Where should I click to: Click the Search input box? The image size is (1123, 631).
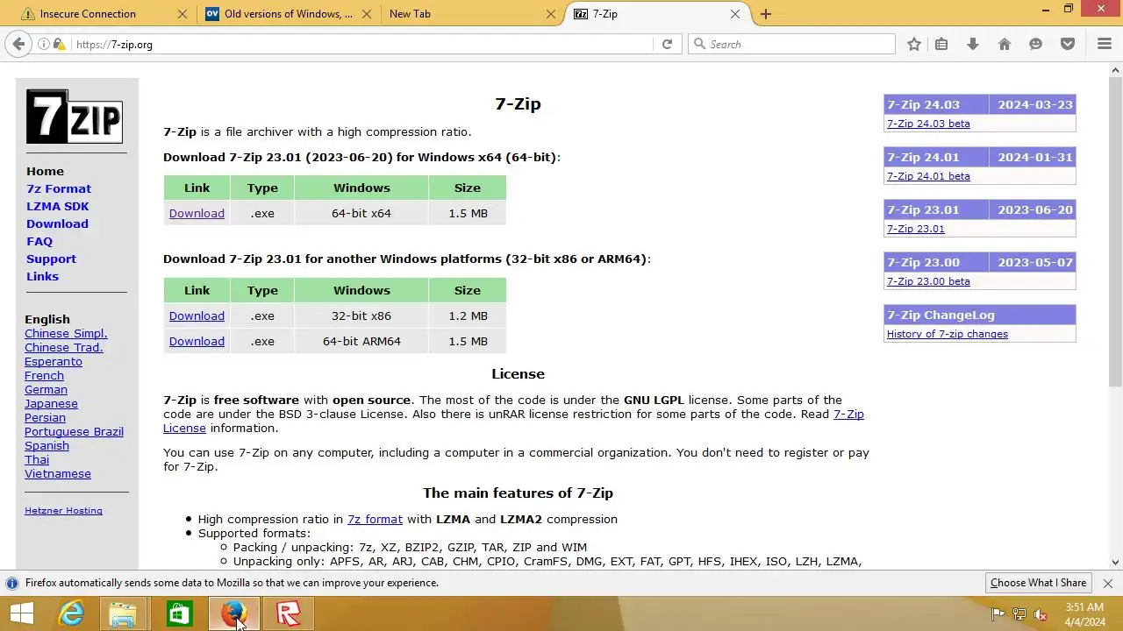[x=792, y=44]
